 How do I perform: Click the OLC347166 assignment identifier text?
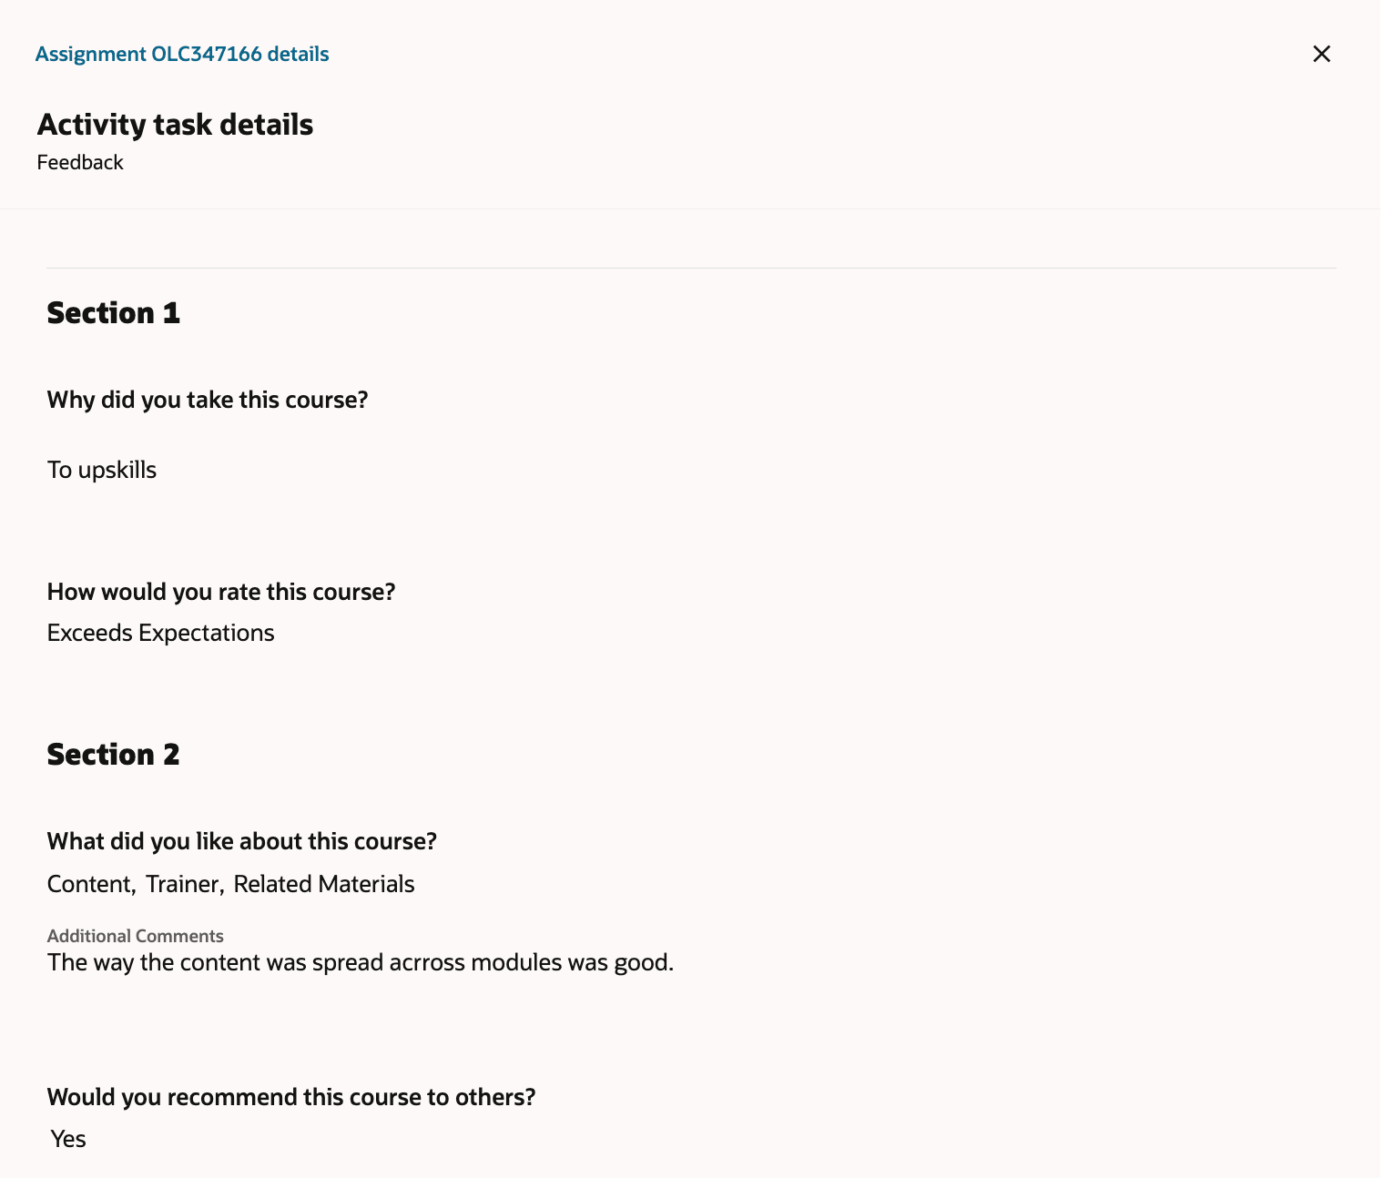pos(207,54)
